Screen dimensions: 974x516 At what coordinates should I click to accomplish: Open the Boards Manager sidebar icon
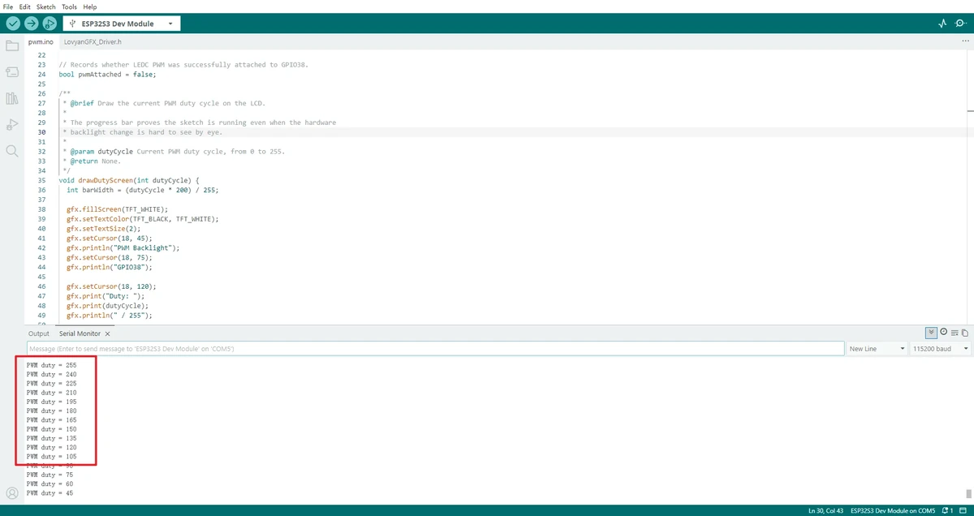point(12,72)
